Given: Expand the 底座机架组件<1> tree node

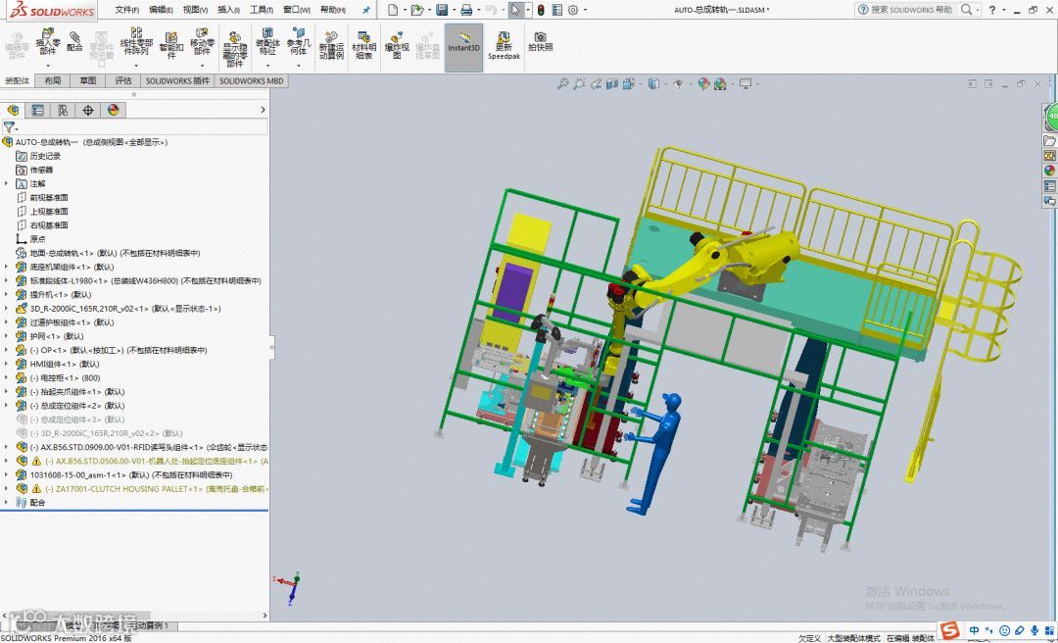Looking at the screenshot, I should tap(7, 267).
